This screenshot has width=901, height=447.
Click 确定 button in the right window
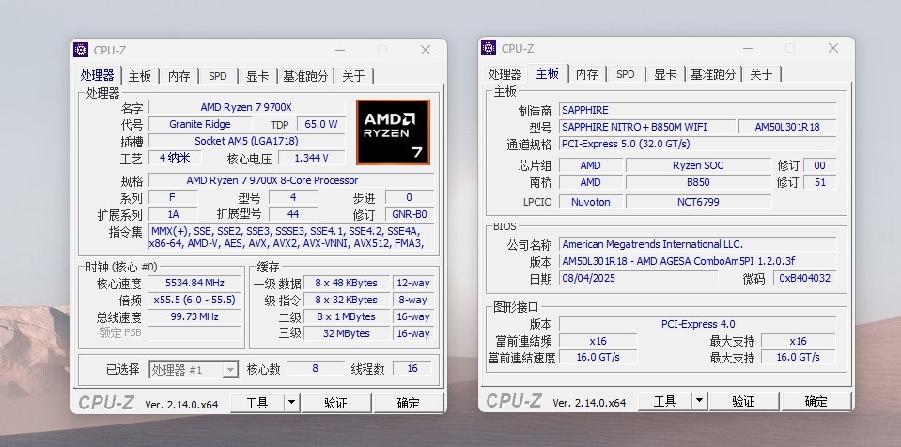coord(816,402)
